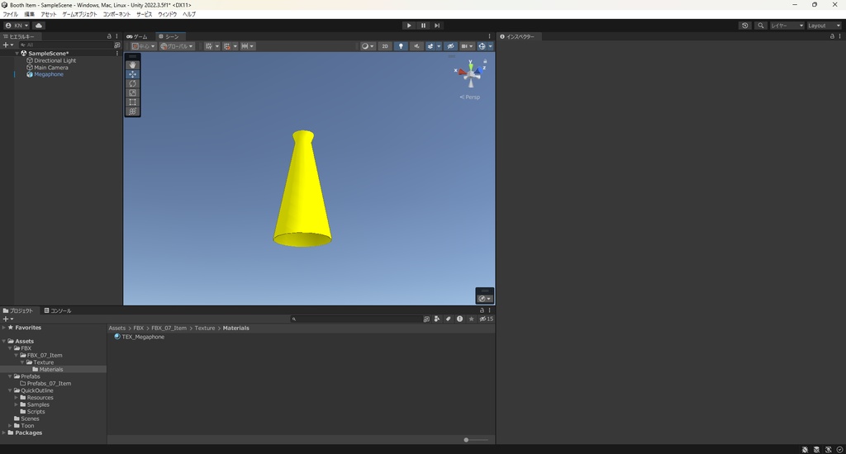
Task: Select Main Camera in hierarchy
Action: tap(50, 68)
